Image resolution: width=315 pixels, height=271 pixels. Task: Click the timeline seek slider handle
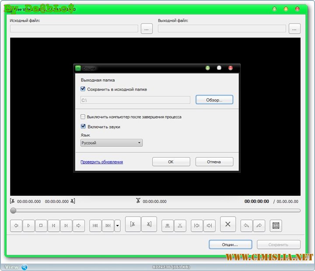13,211
